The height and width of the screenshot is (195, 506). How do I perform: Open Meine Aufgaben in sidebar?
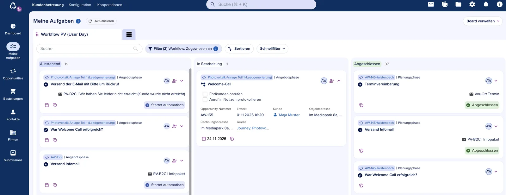coord(13,51)
